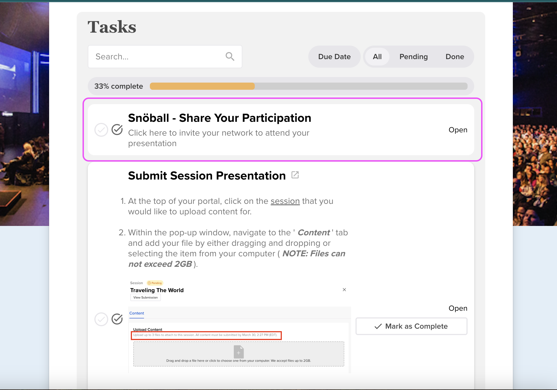
Task: Click dark checkmark icon on Snöball task
Action: tap(117, 129)
